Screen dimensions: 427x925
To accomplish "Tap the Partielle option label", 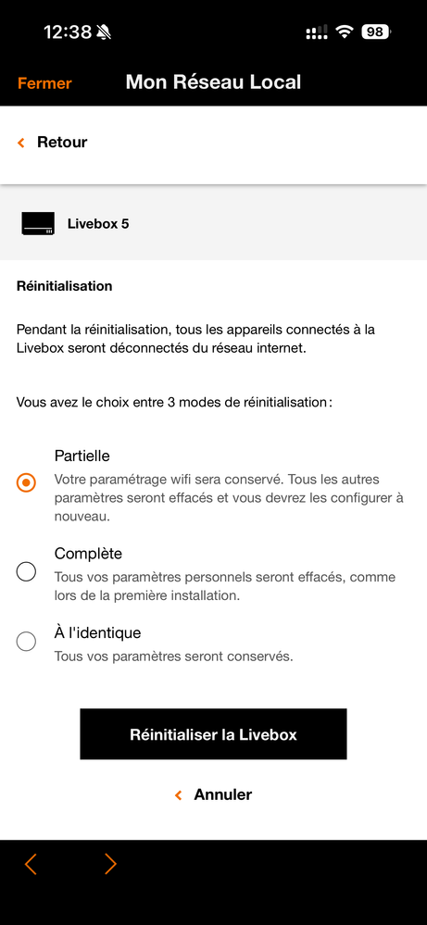I will pos(82,456).
